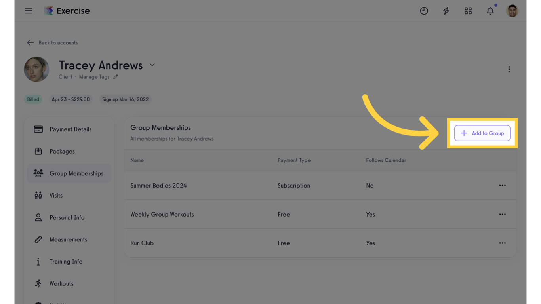Check notifications bell icon
The width and height of the screenshot is (541, 304).
point(490,11)
